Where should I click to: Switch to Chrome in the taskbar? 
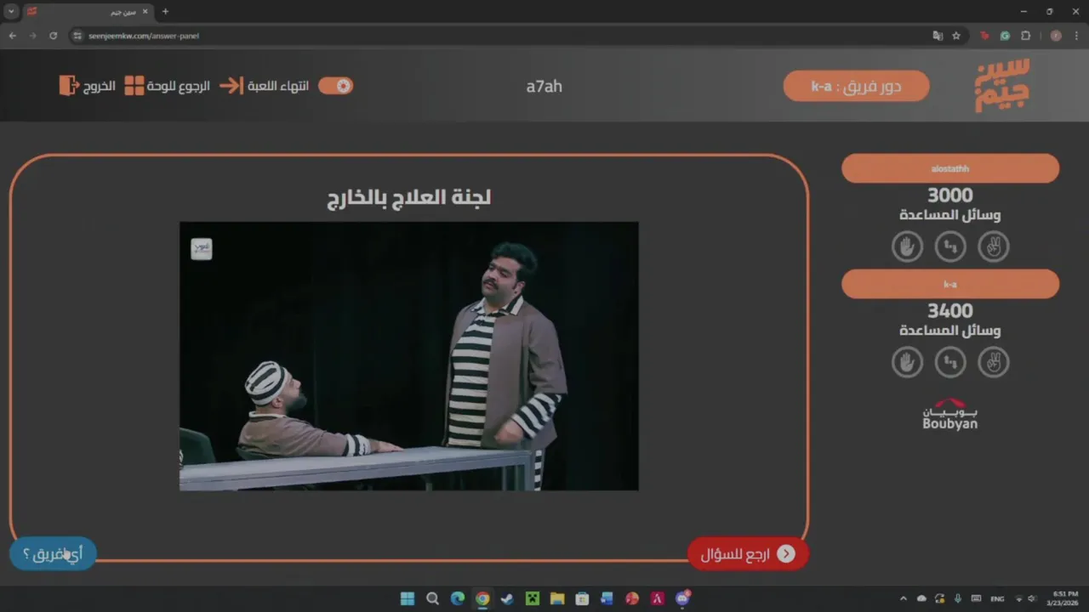[x=482, y=598]
